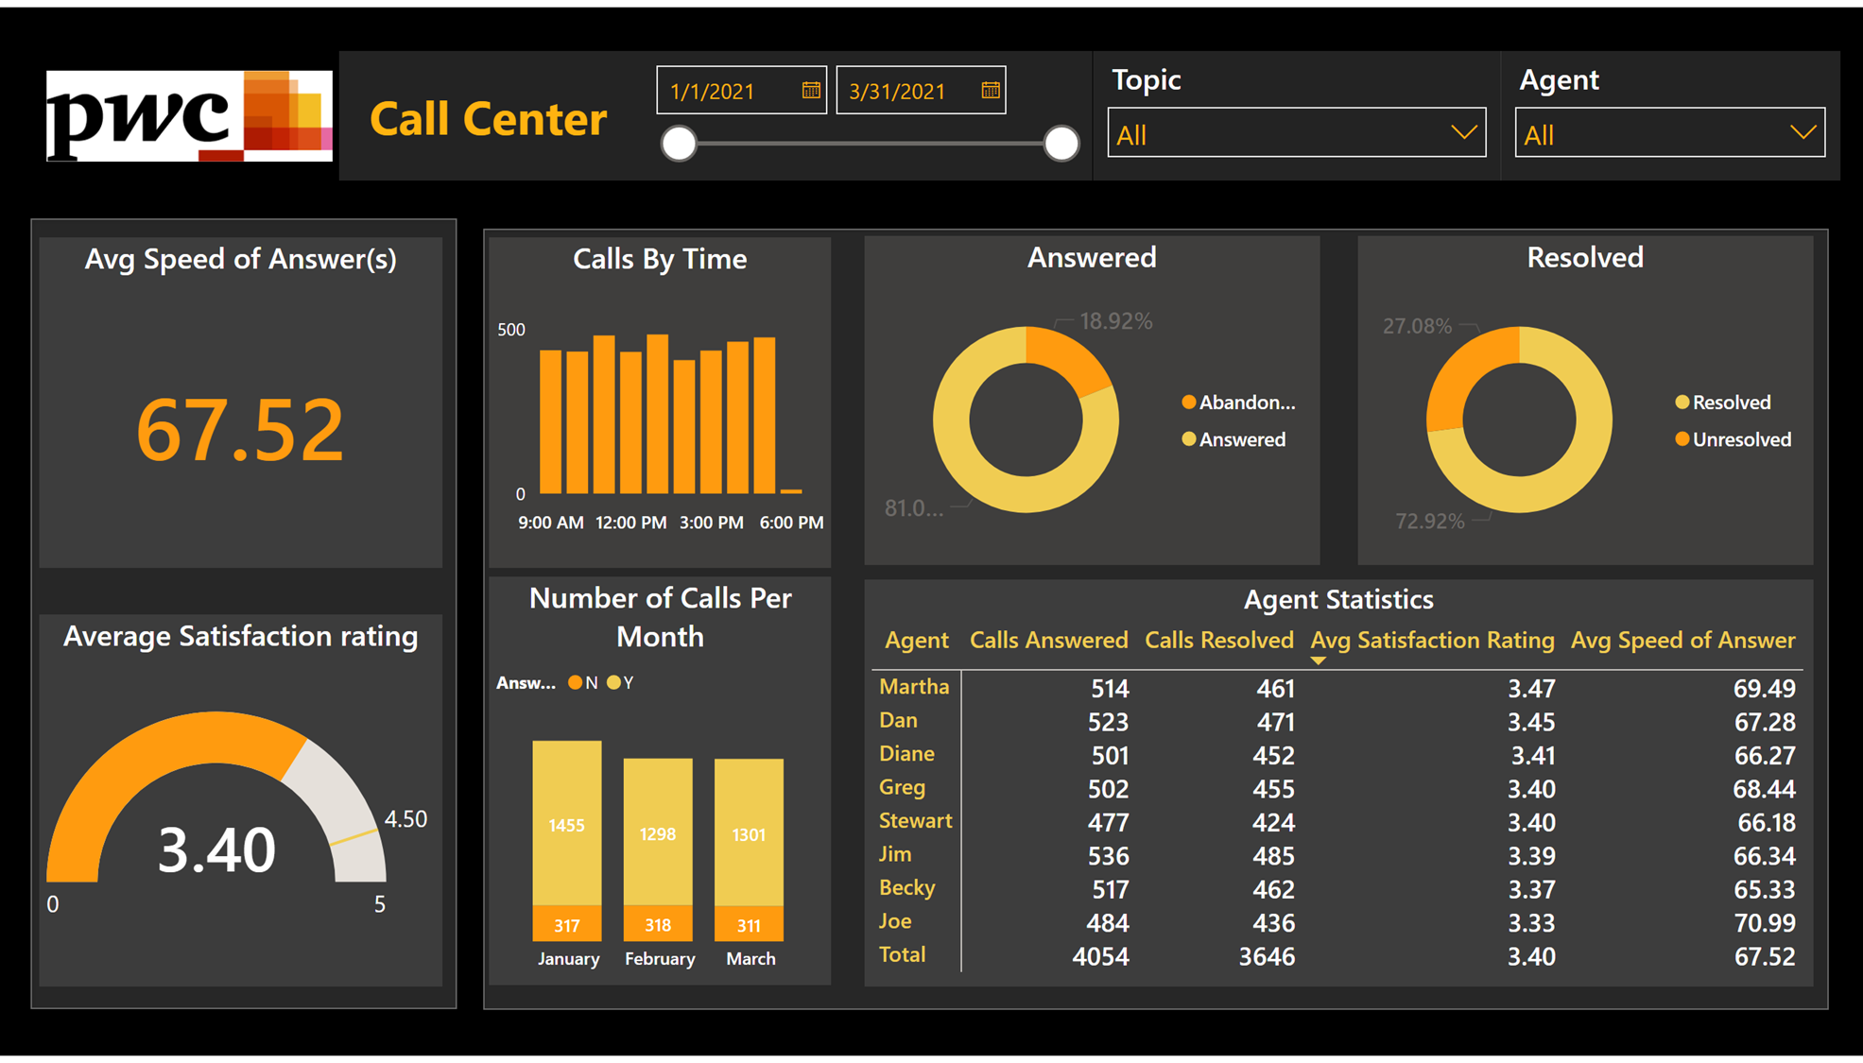Click the orange N legend dot
Screen dimensions: 1863x1063
576,681
